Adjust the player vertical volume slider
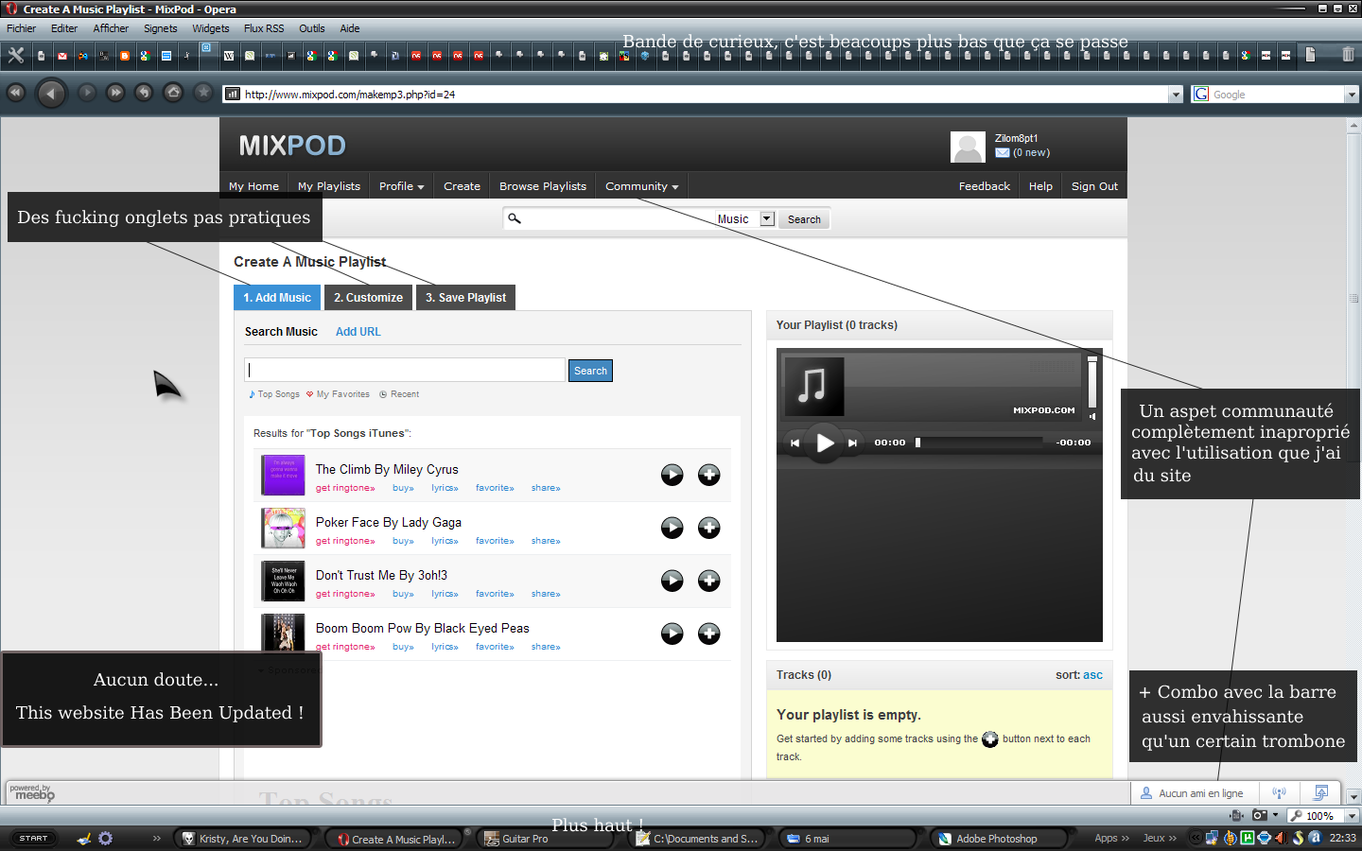 point(1091,382)
